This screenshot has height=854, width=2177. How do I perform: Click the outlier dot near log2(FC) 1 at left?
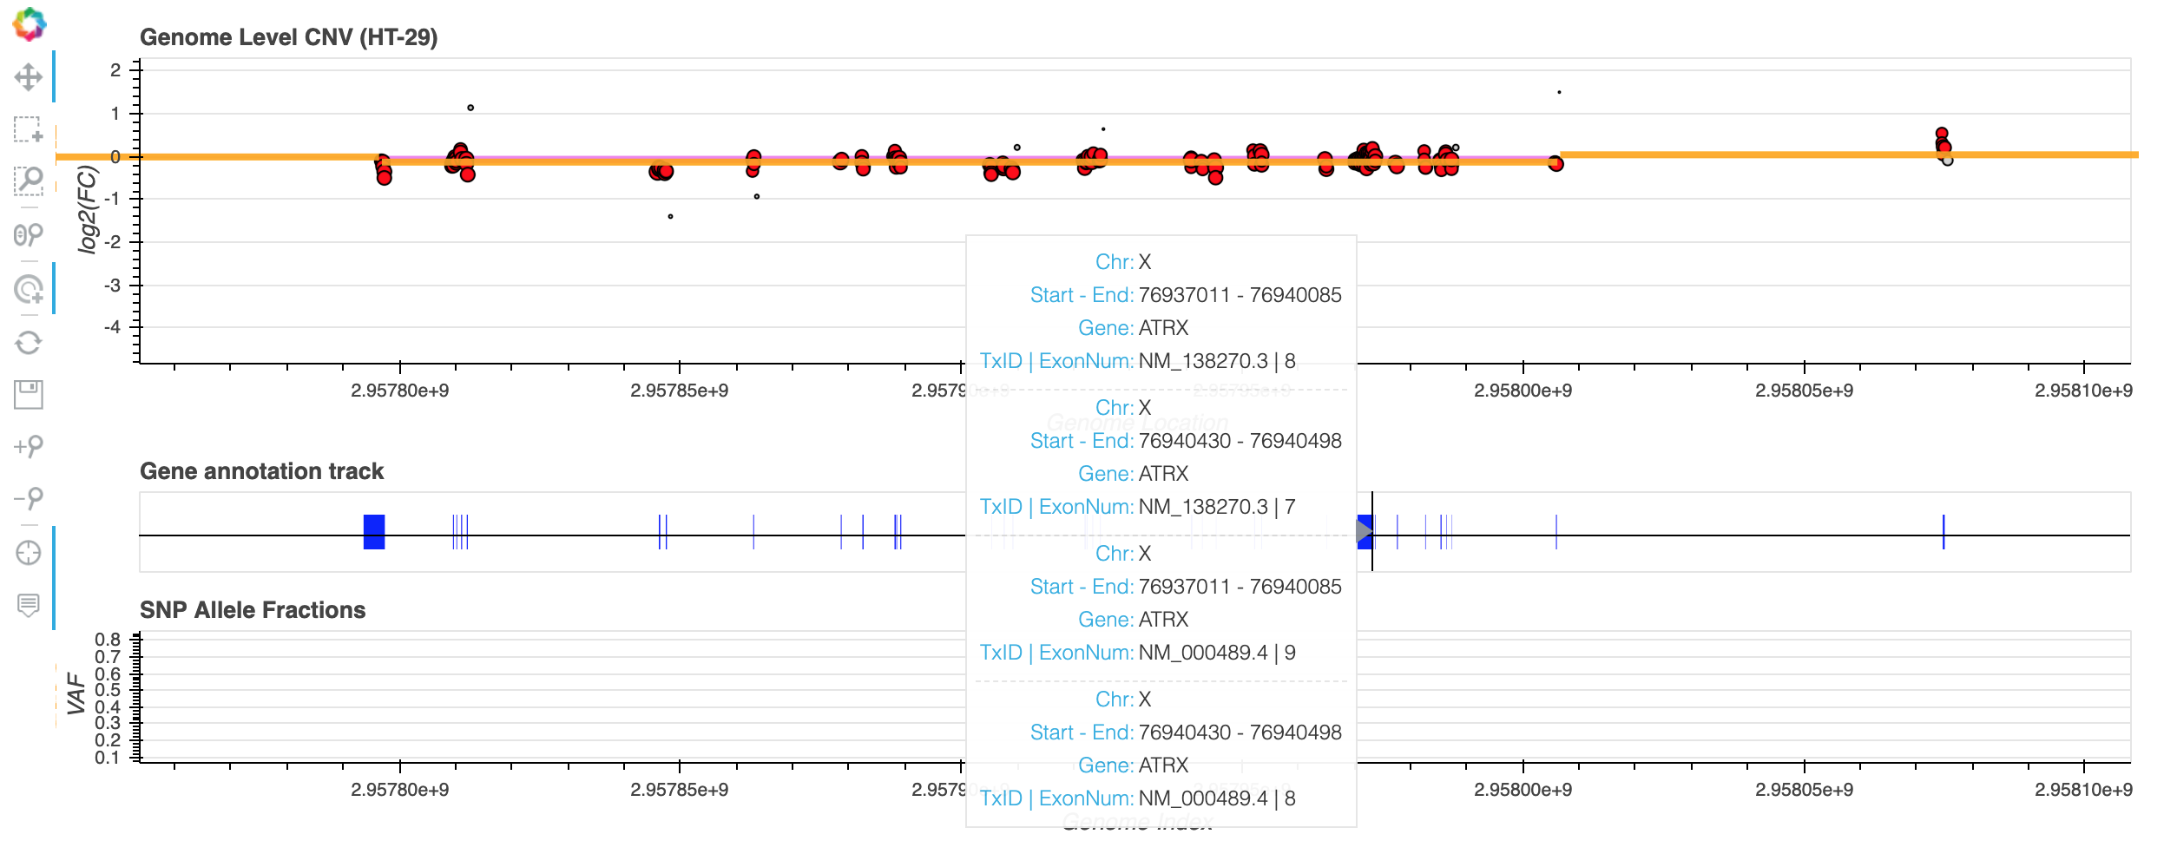pyautogui.click(x=470, y=108)
